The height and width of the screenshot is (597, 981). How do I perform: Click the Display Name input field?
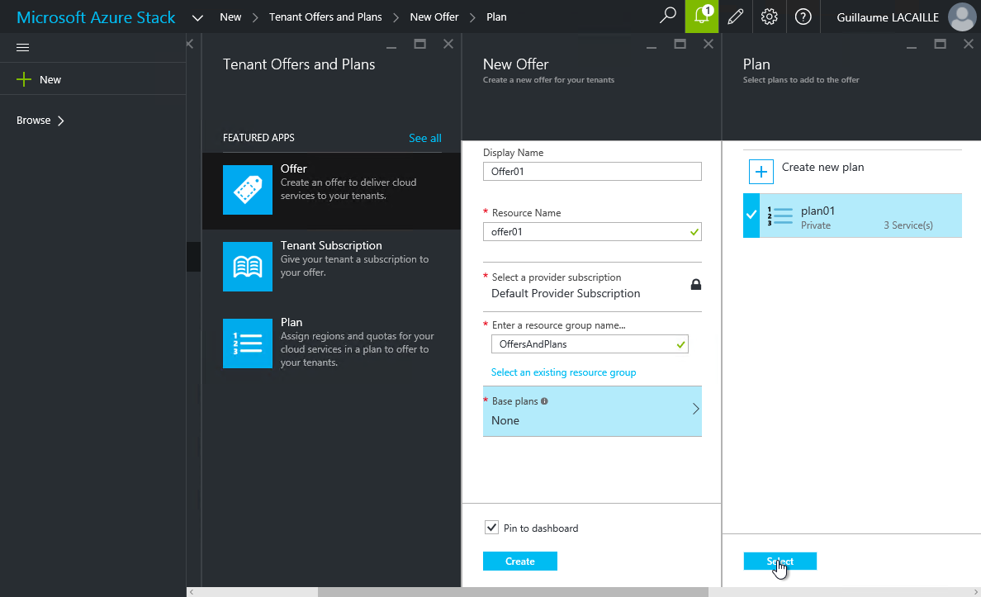[592, 172]
